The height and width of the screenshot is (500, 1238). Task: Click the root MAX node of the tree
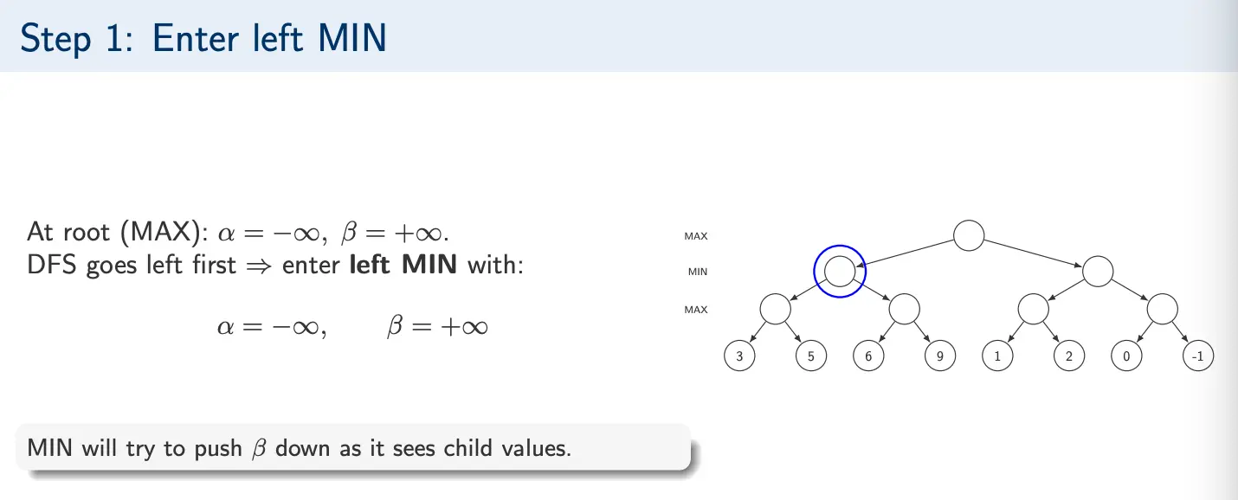(969, 235)
